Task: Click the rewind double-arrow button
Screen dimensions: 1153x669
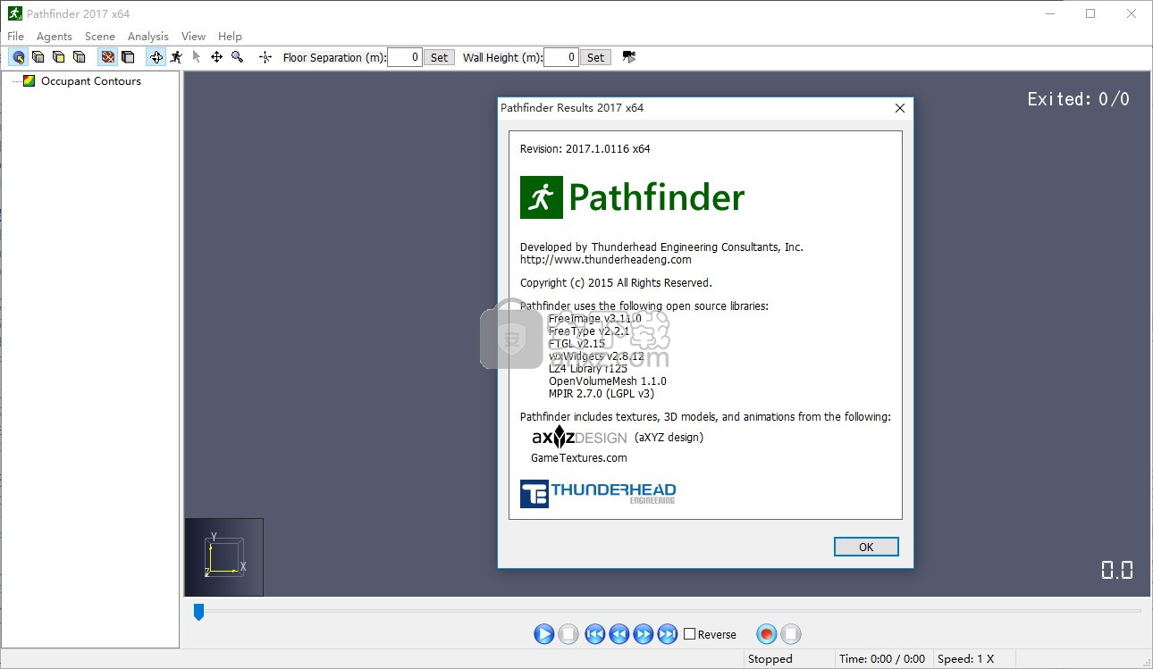Action: coord(619,634)
